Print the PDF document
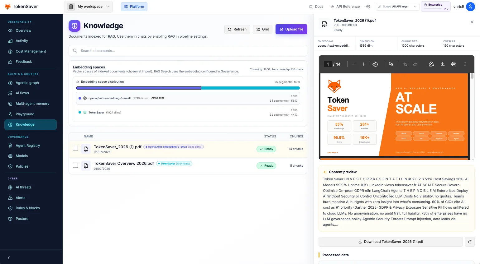The height and width of the screenshot is (264, 480). click(x=454, y=64)
